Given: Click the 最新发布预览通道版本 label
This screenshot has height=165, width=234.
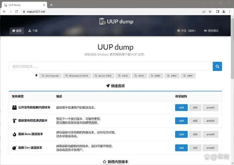Looking at the screenshot, I should (x=33, y=120).
